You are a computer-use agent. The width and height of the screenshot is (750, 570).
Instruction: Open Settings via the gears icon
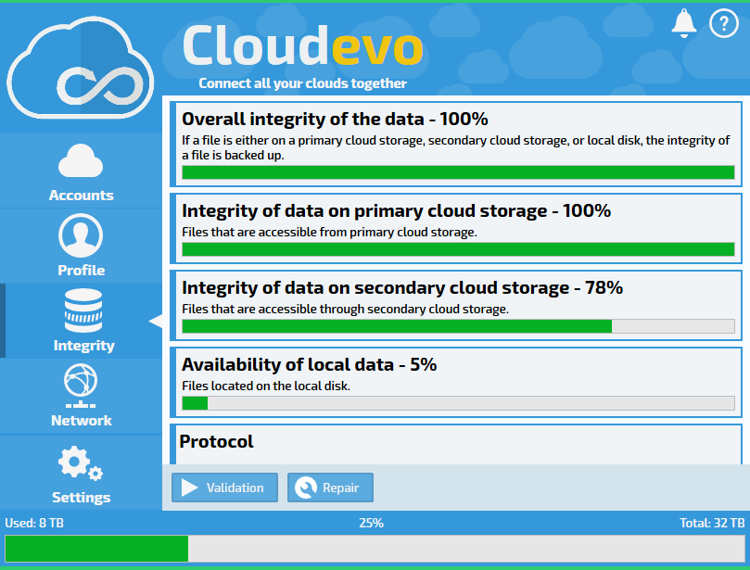pos(81,462)
